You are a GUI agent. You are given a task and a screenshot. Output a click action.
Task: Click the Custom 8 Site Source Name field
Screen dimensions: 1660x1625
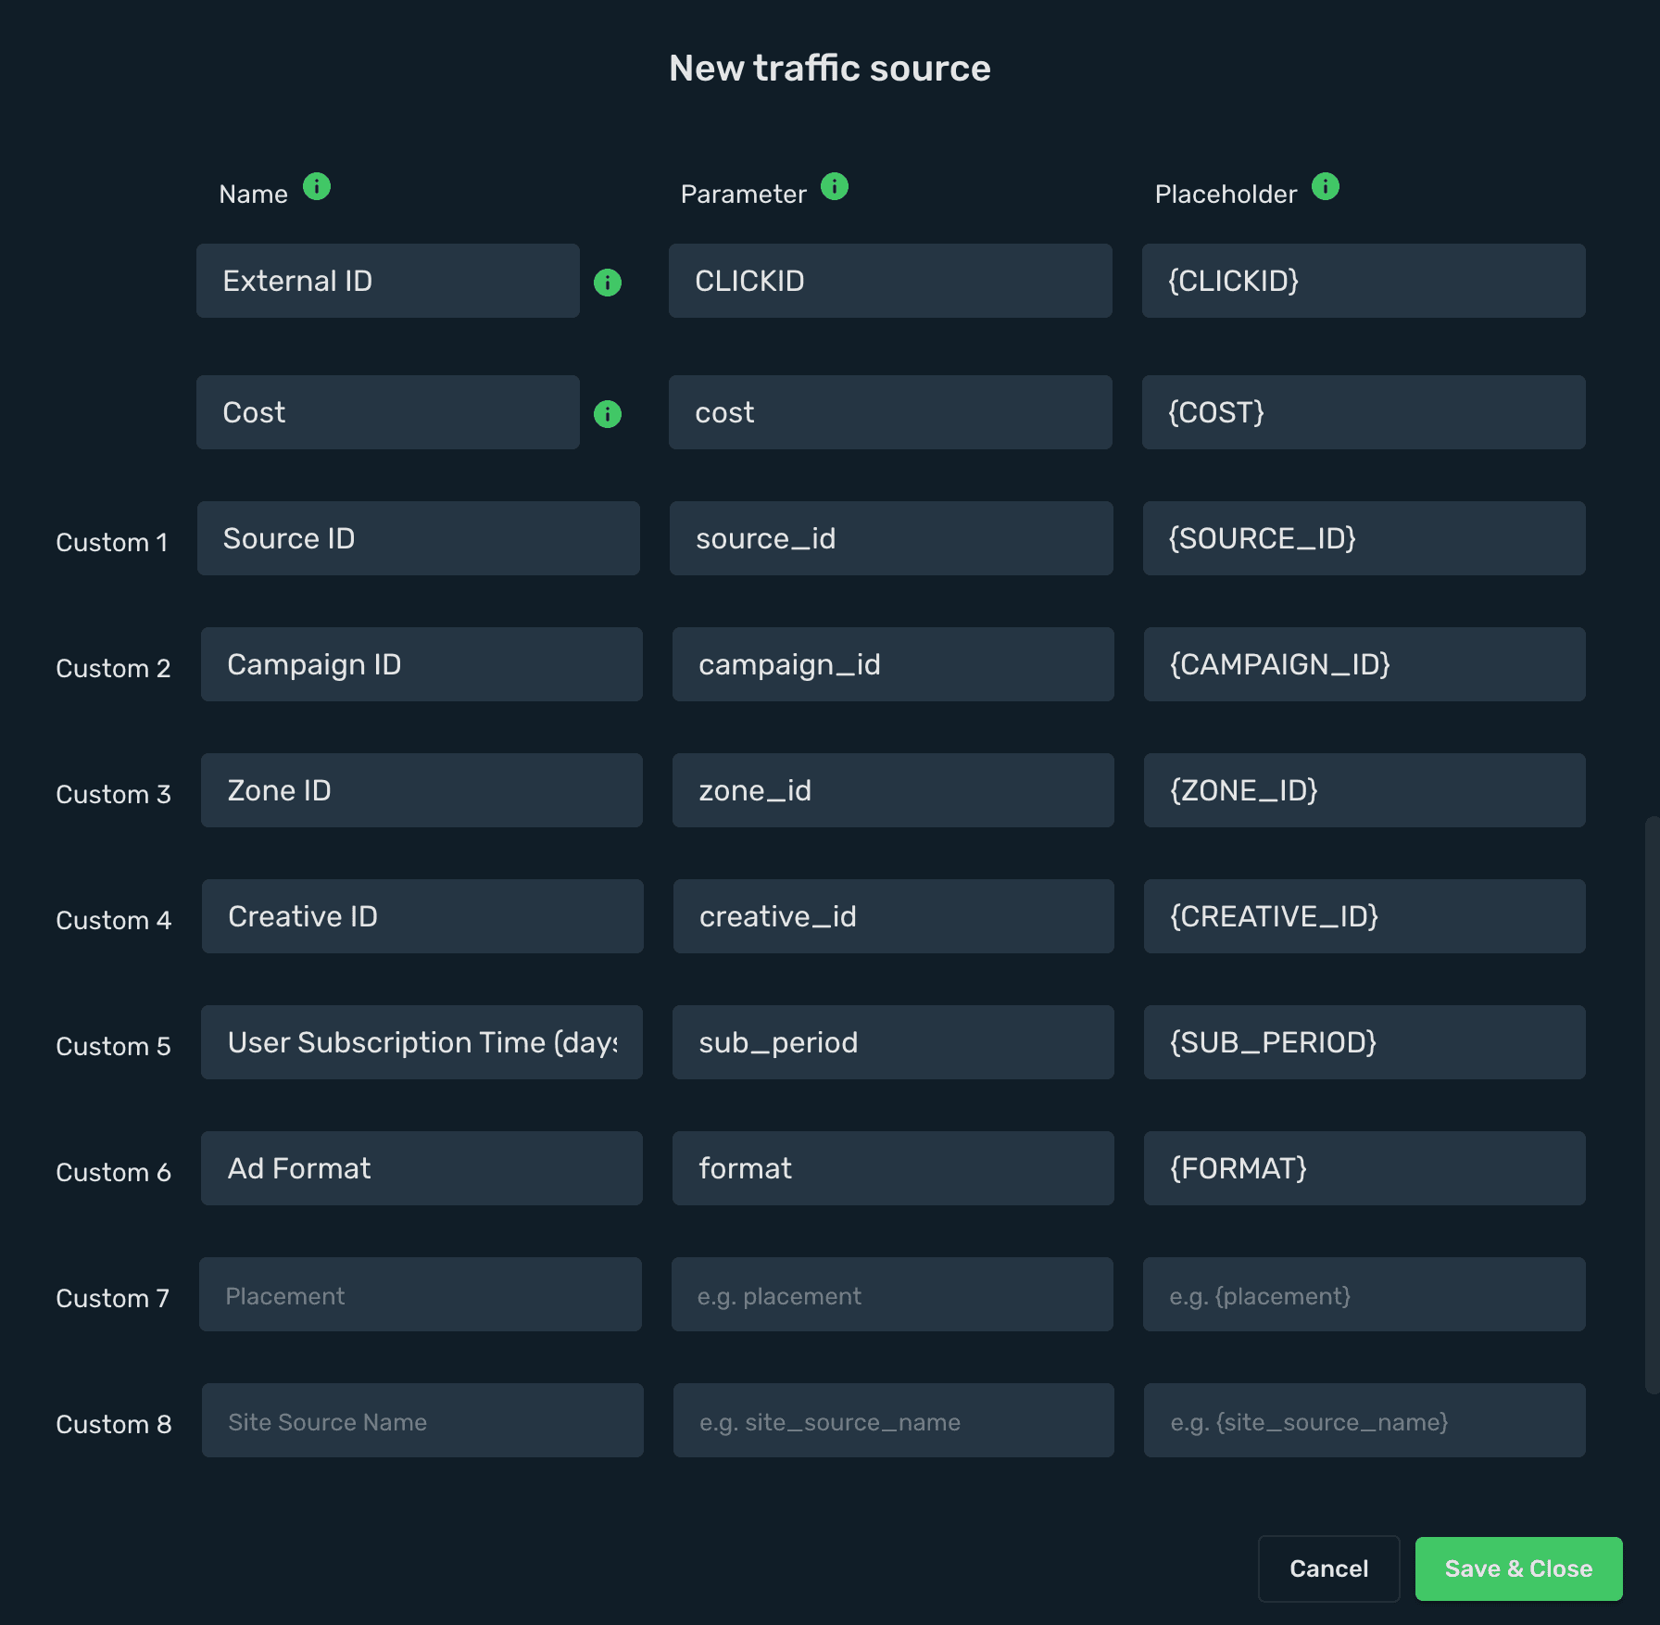[x=422, y=1420]
